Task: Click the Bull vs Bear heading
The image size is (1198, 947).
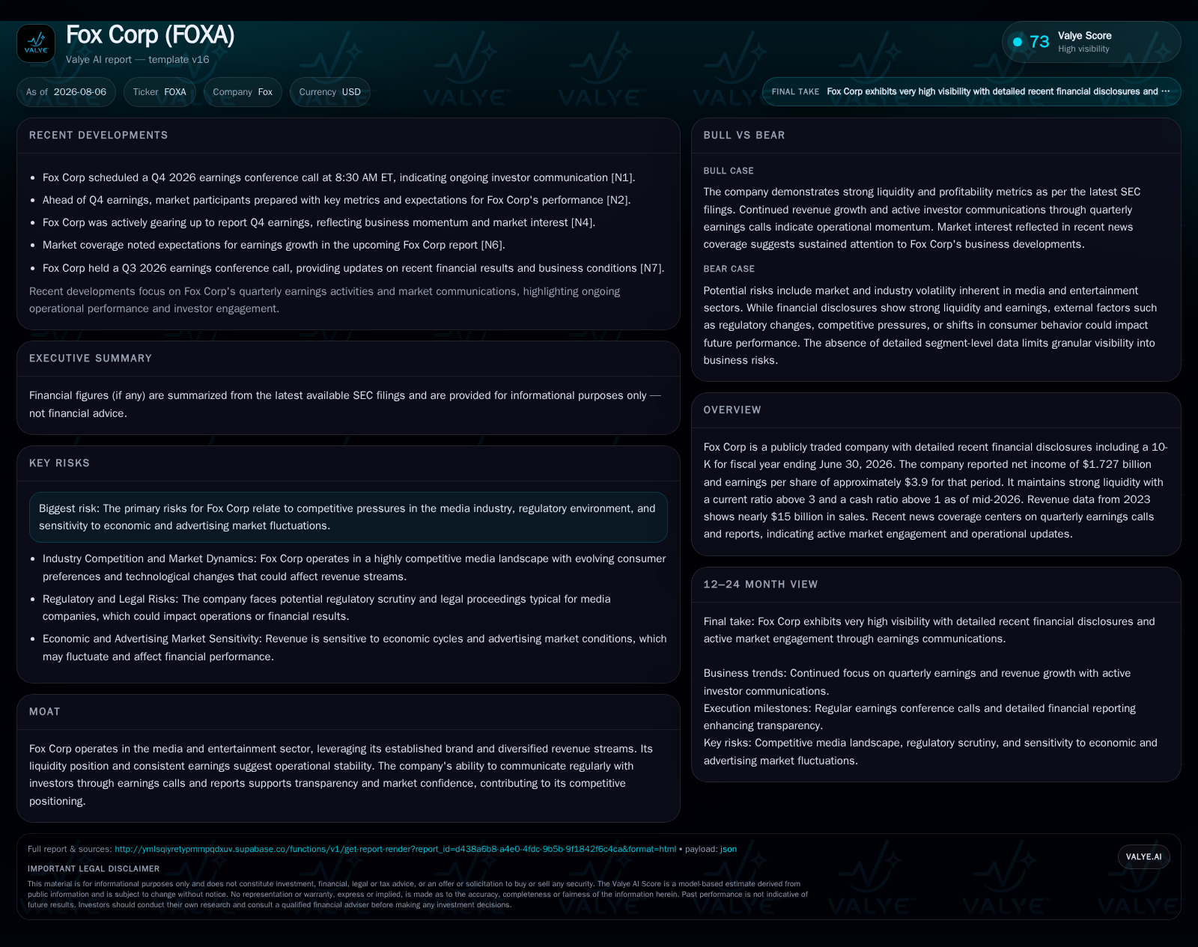Action: point(744,135)
